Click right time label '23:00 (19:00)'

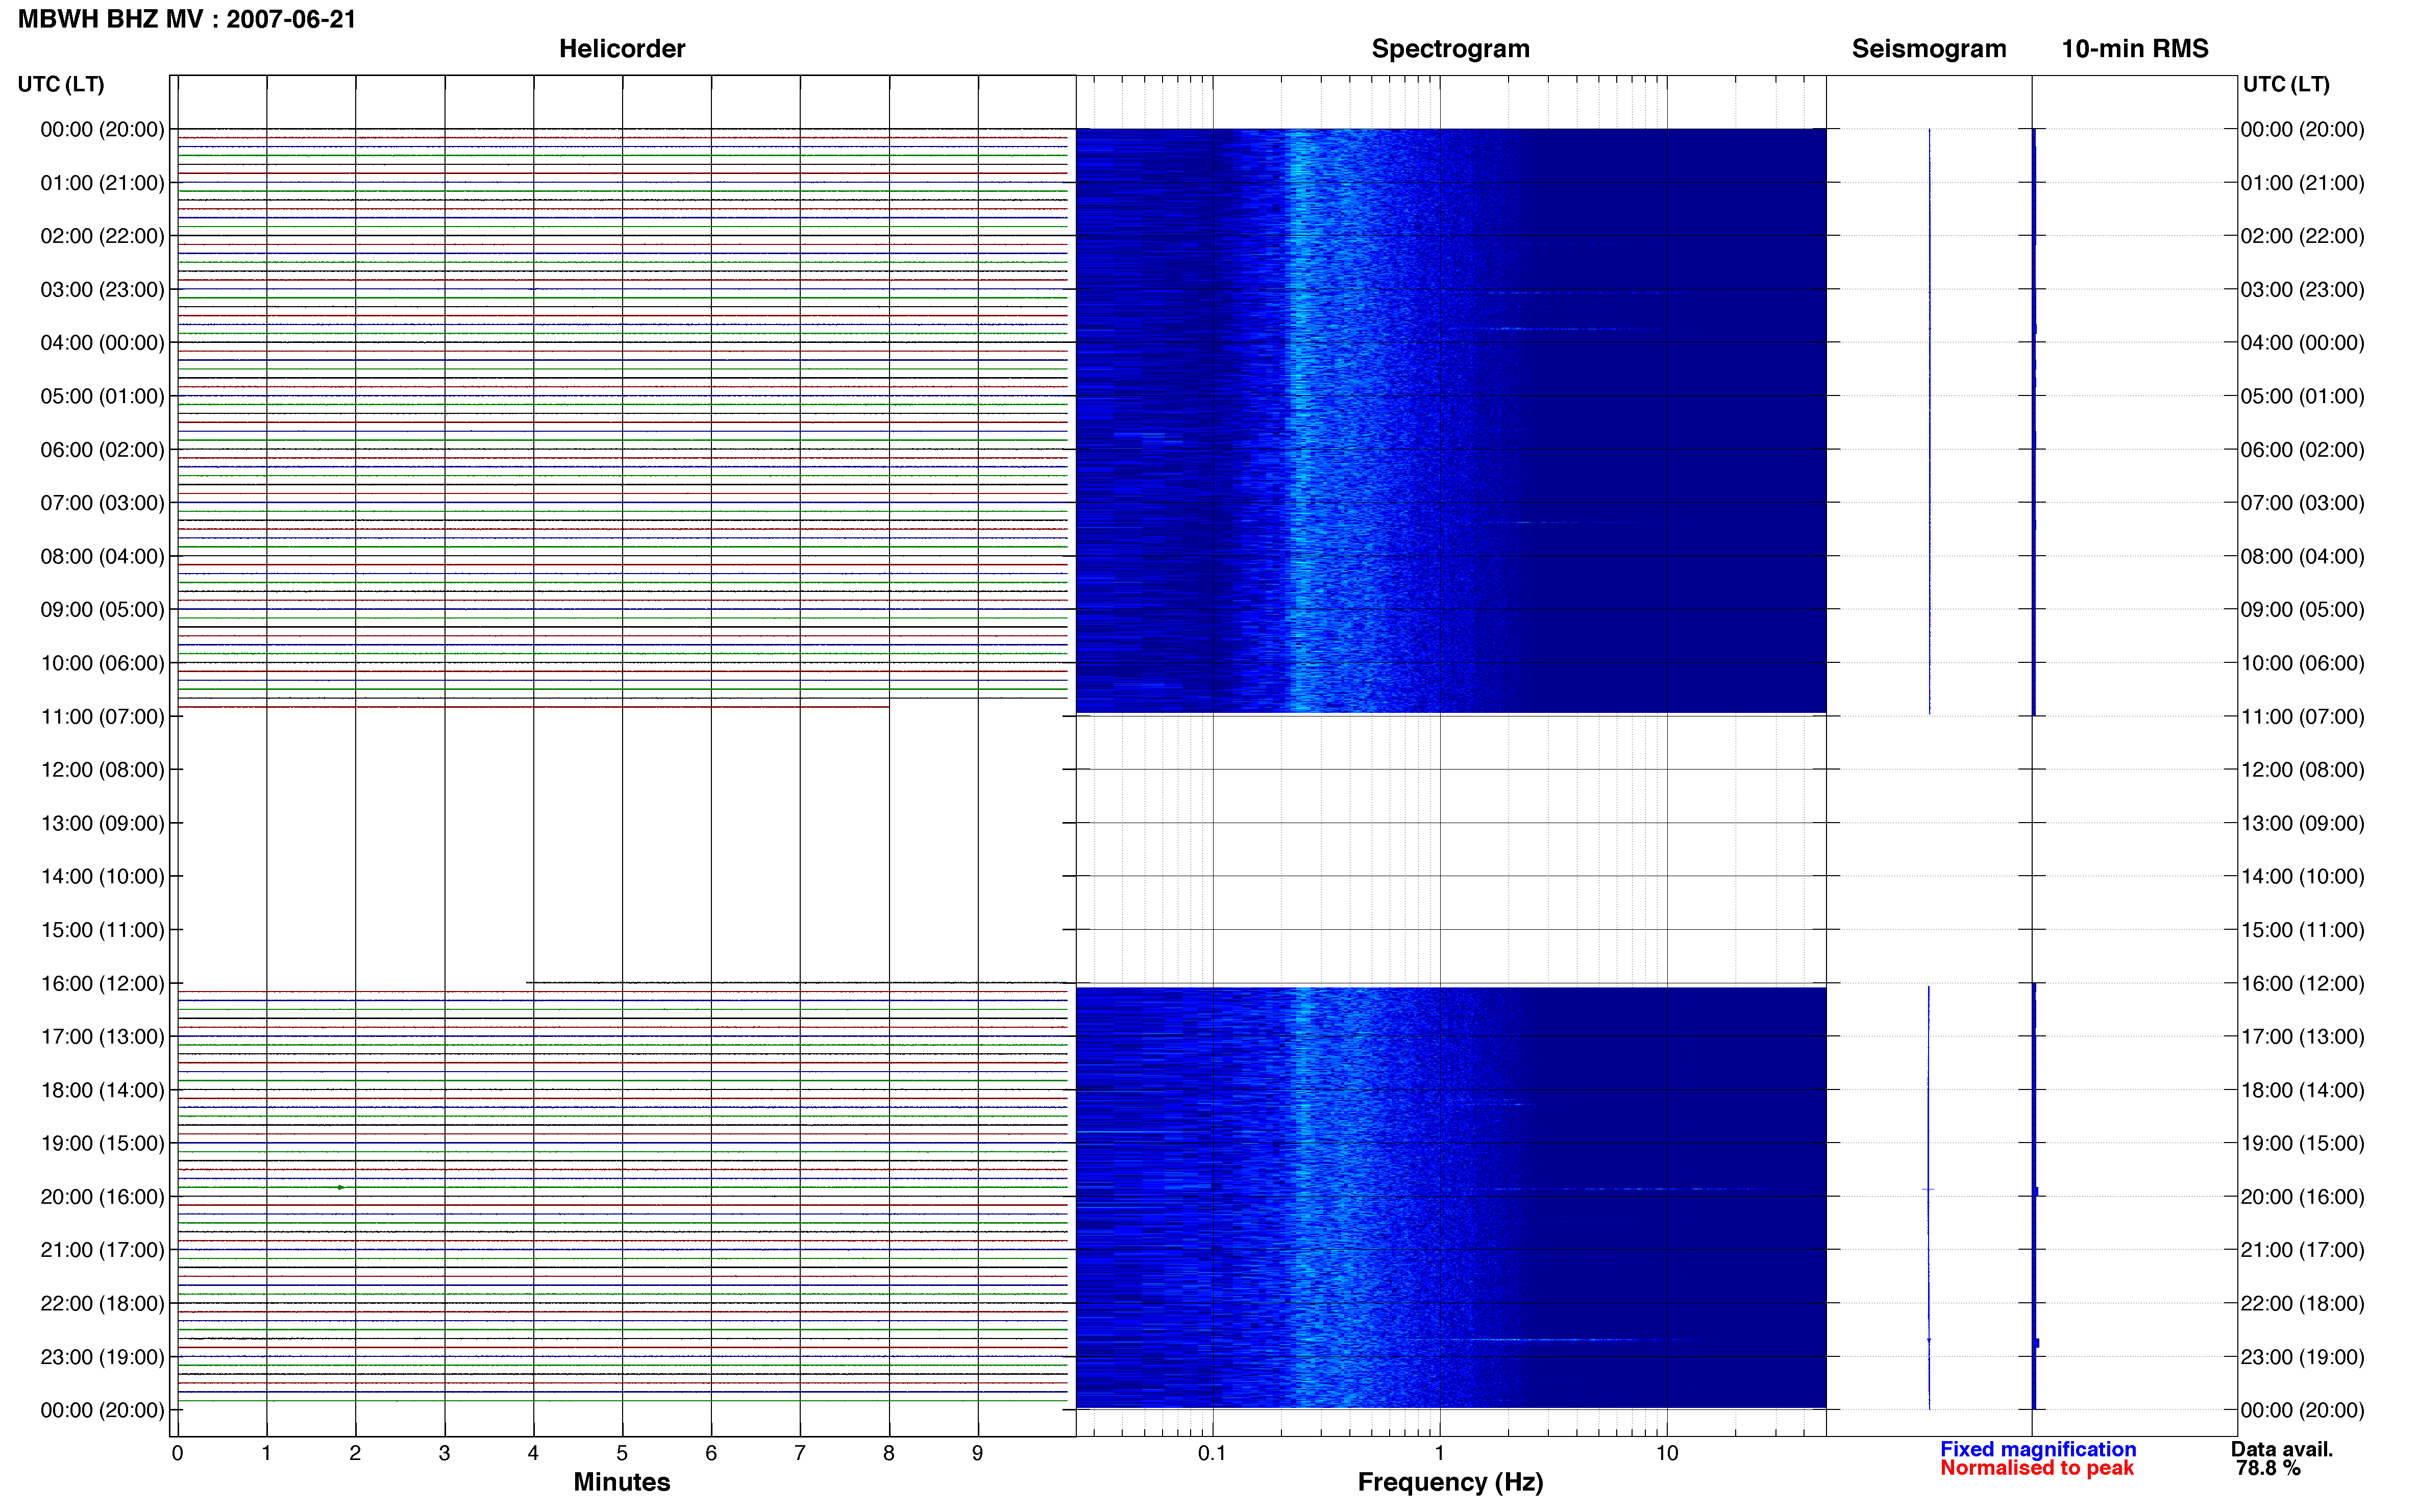2303,1357
